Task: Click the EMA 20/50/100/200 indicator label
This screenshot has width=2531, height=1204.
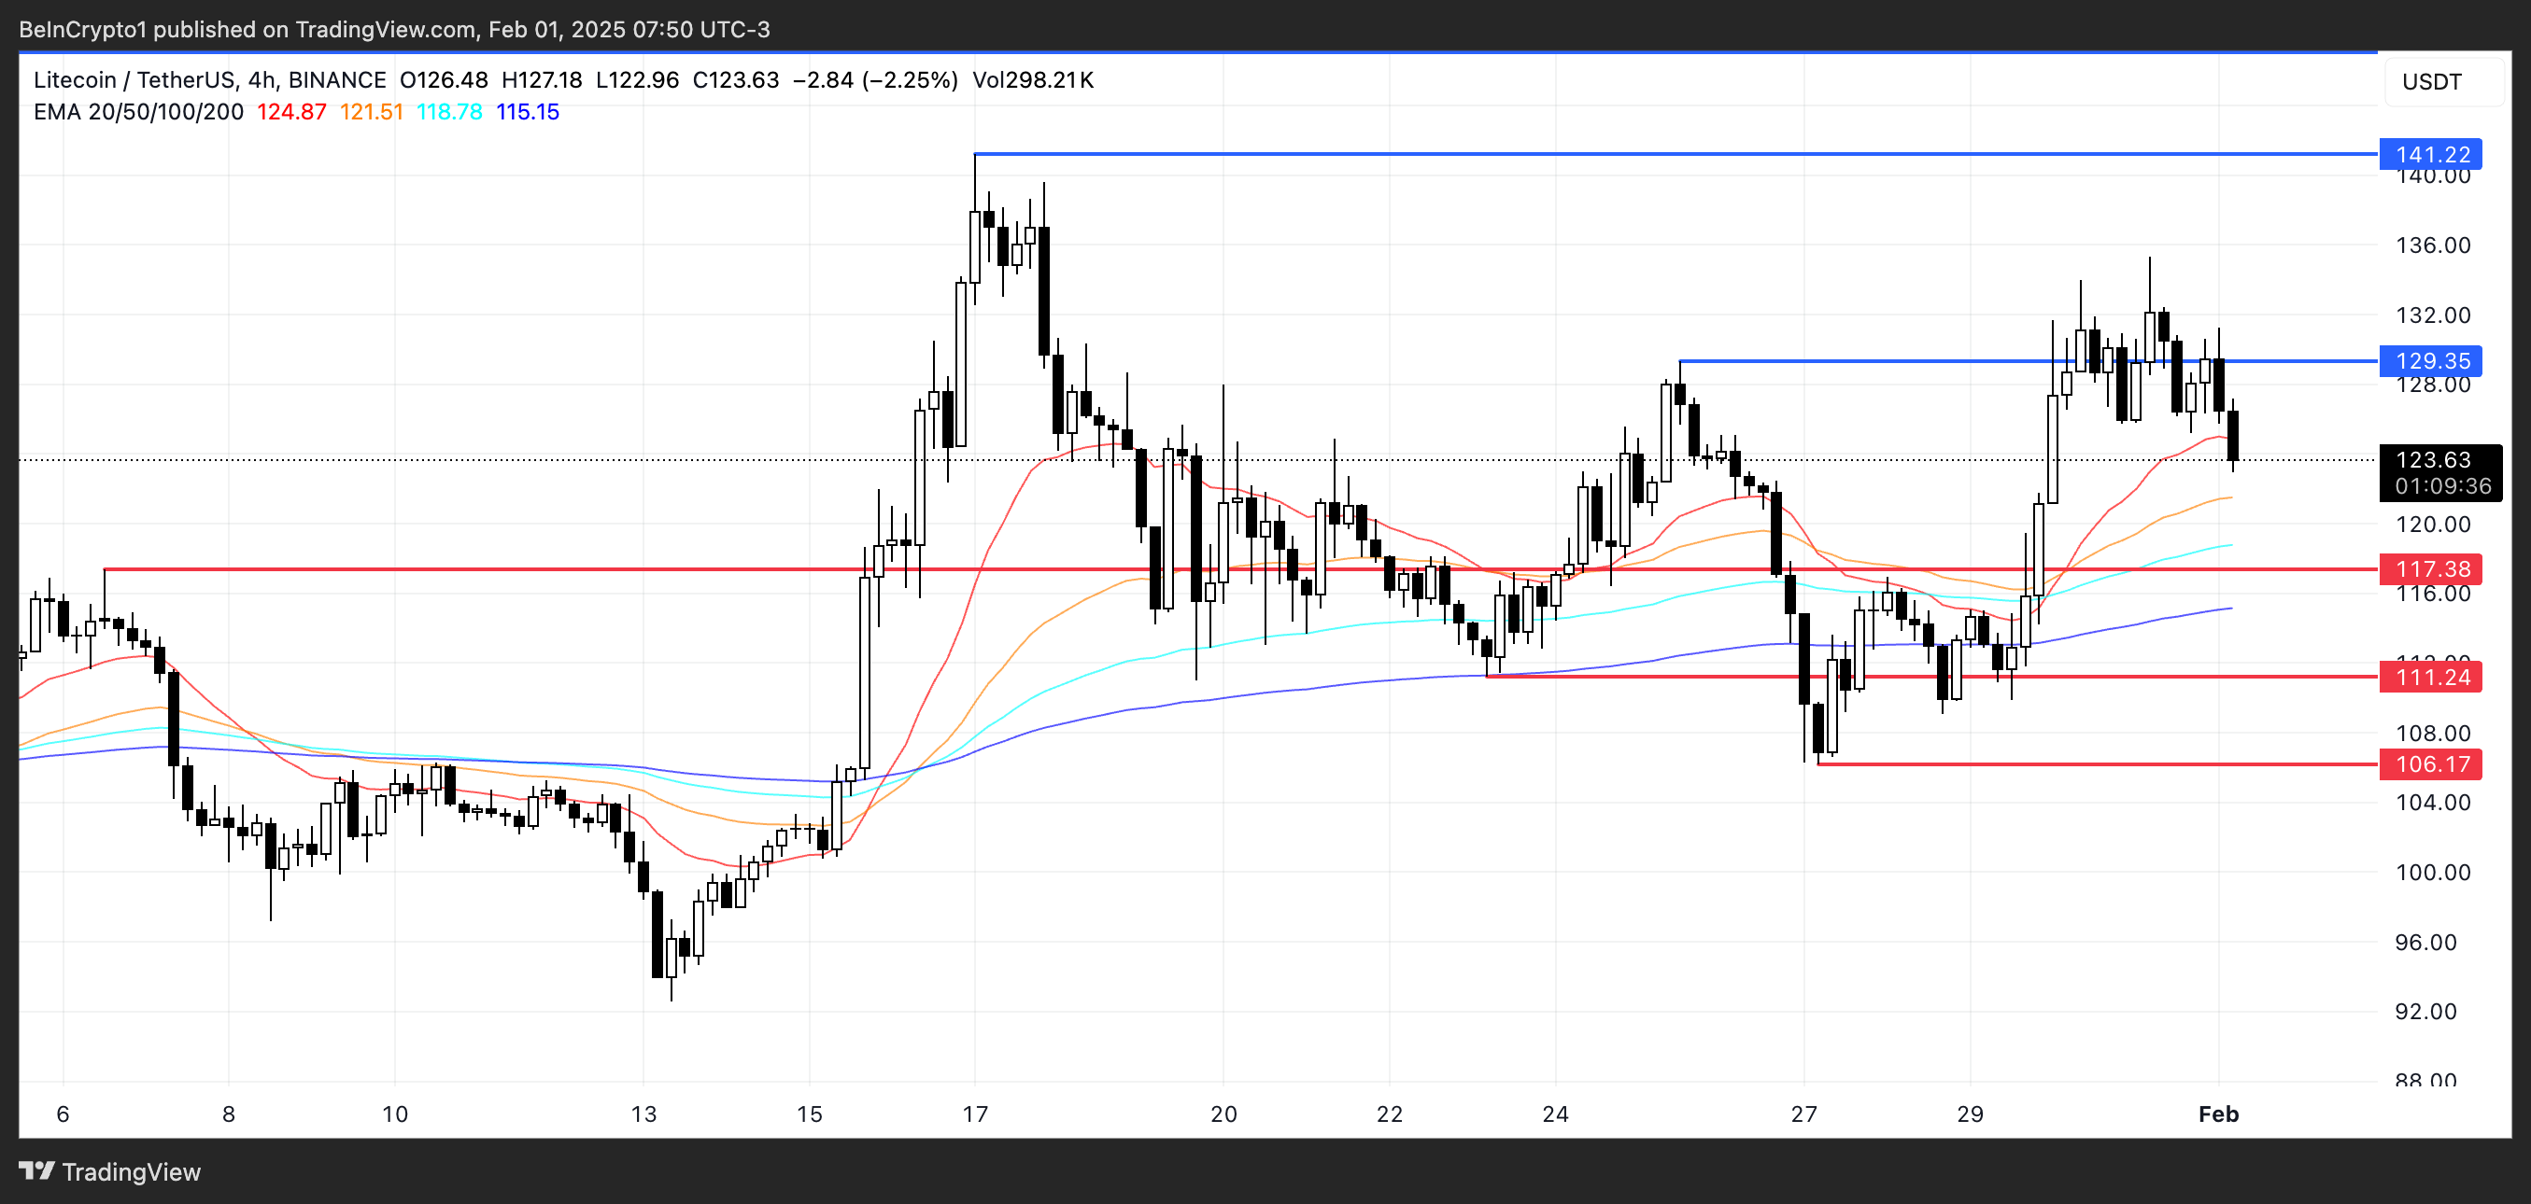Action: (138, 112)
